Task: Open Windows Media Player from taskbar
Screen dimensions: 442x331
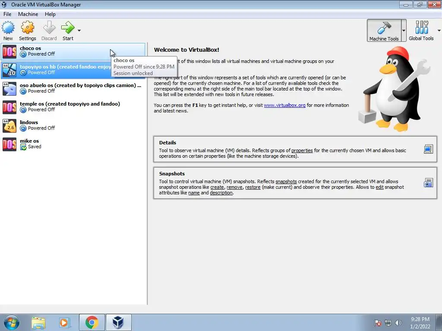Action: pos(65,323)
